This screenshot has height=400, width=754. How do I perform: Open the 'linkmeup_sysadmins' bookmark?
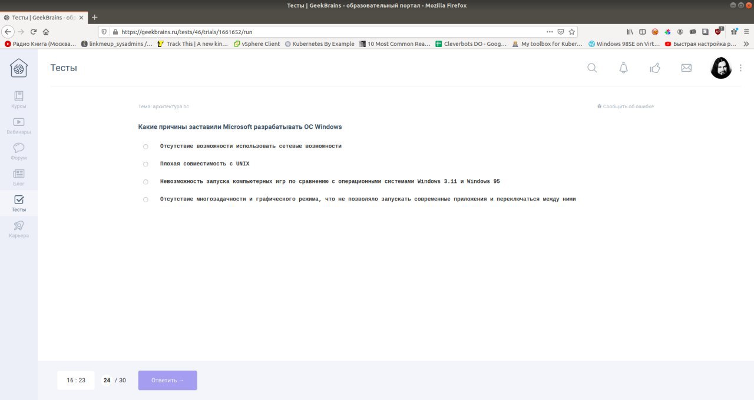[117, 44]
